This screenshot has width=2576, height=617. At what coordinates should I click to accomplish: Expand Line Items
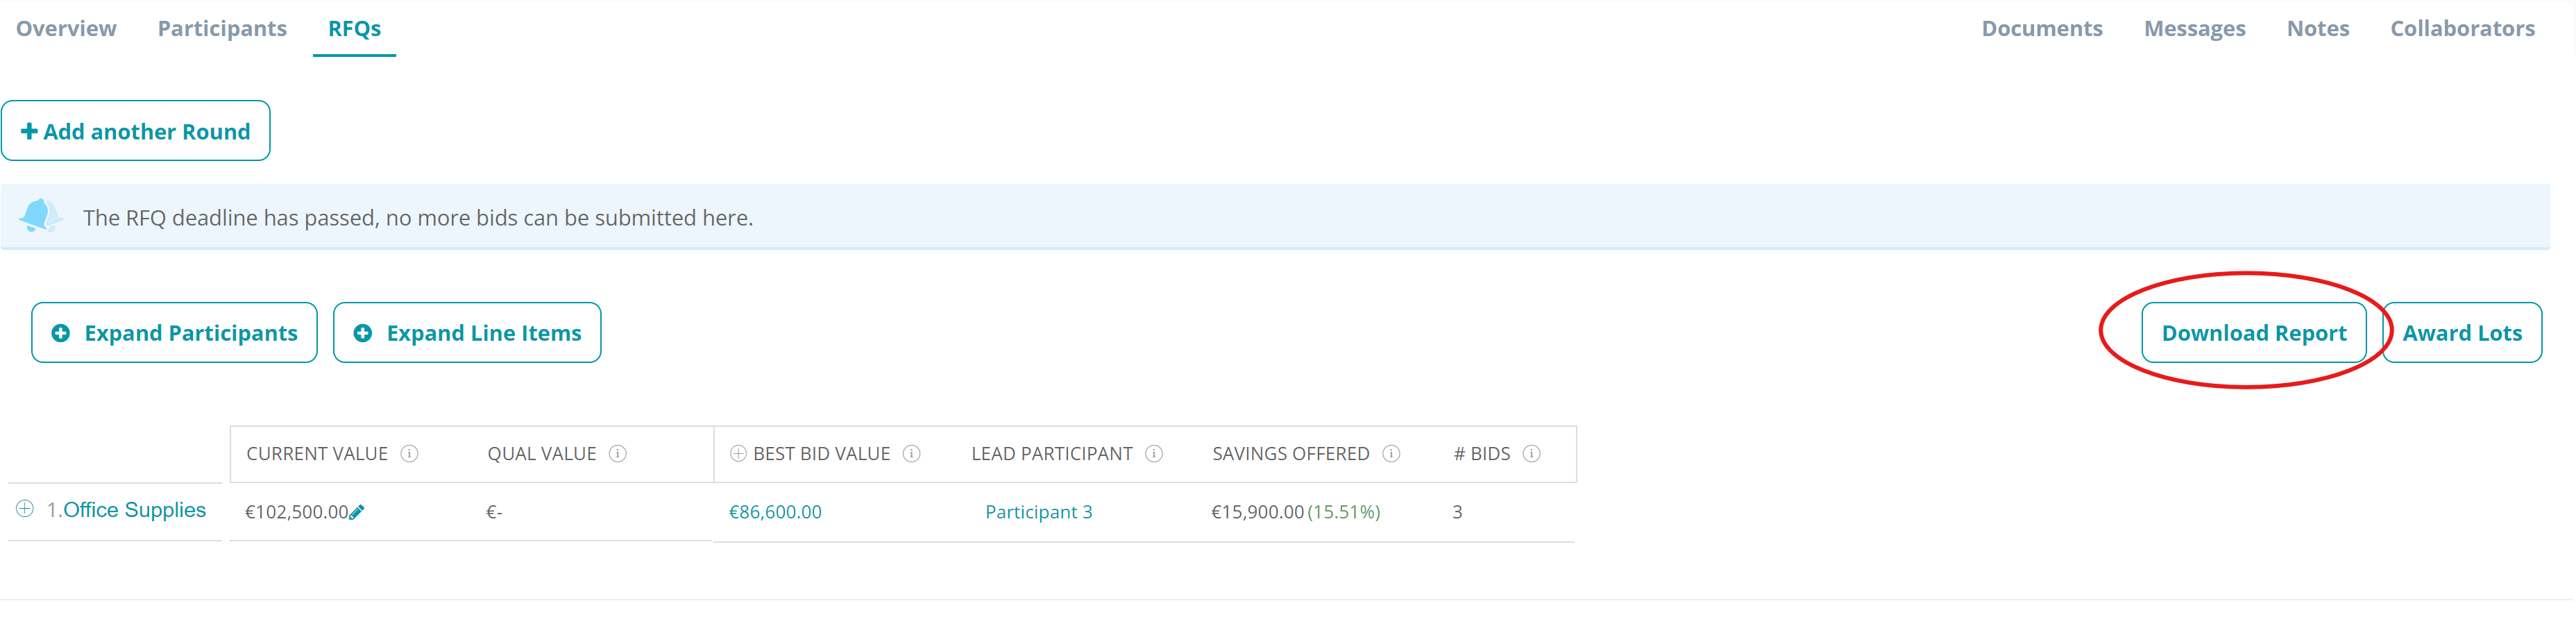[x=467, y=333]
